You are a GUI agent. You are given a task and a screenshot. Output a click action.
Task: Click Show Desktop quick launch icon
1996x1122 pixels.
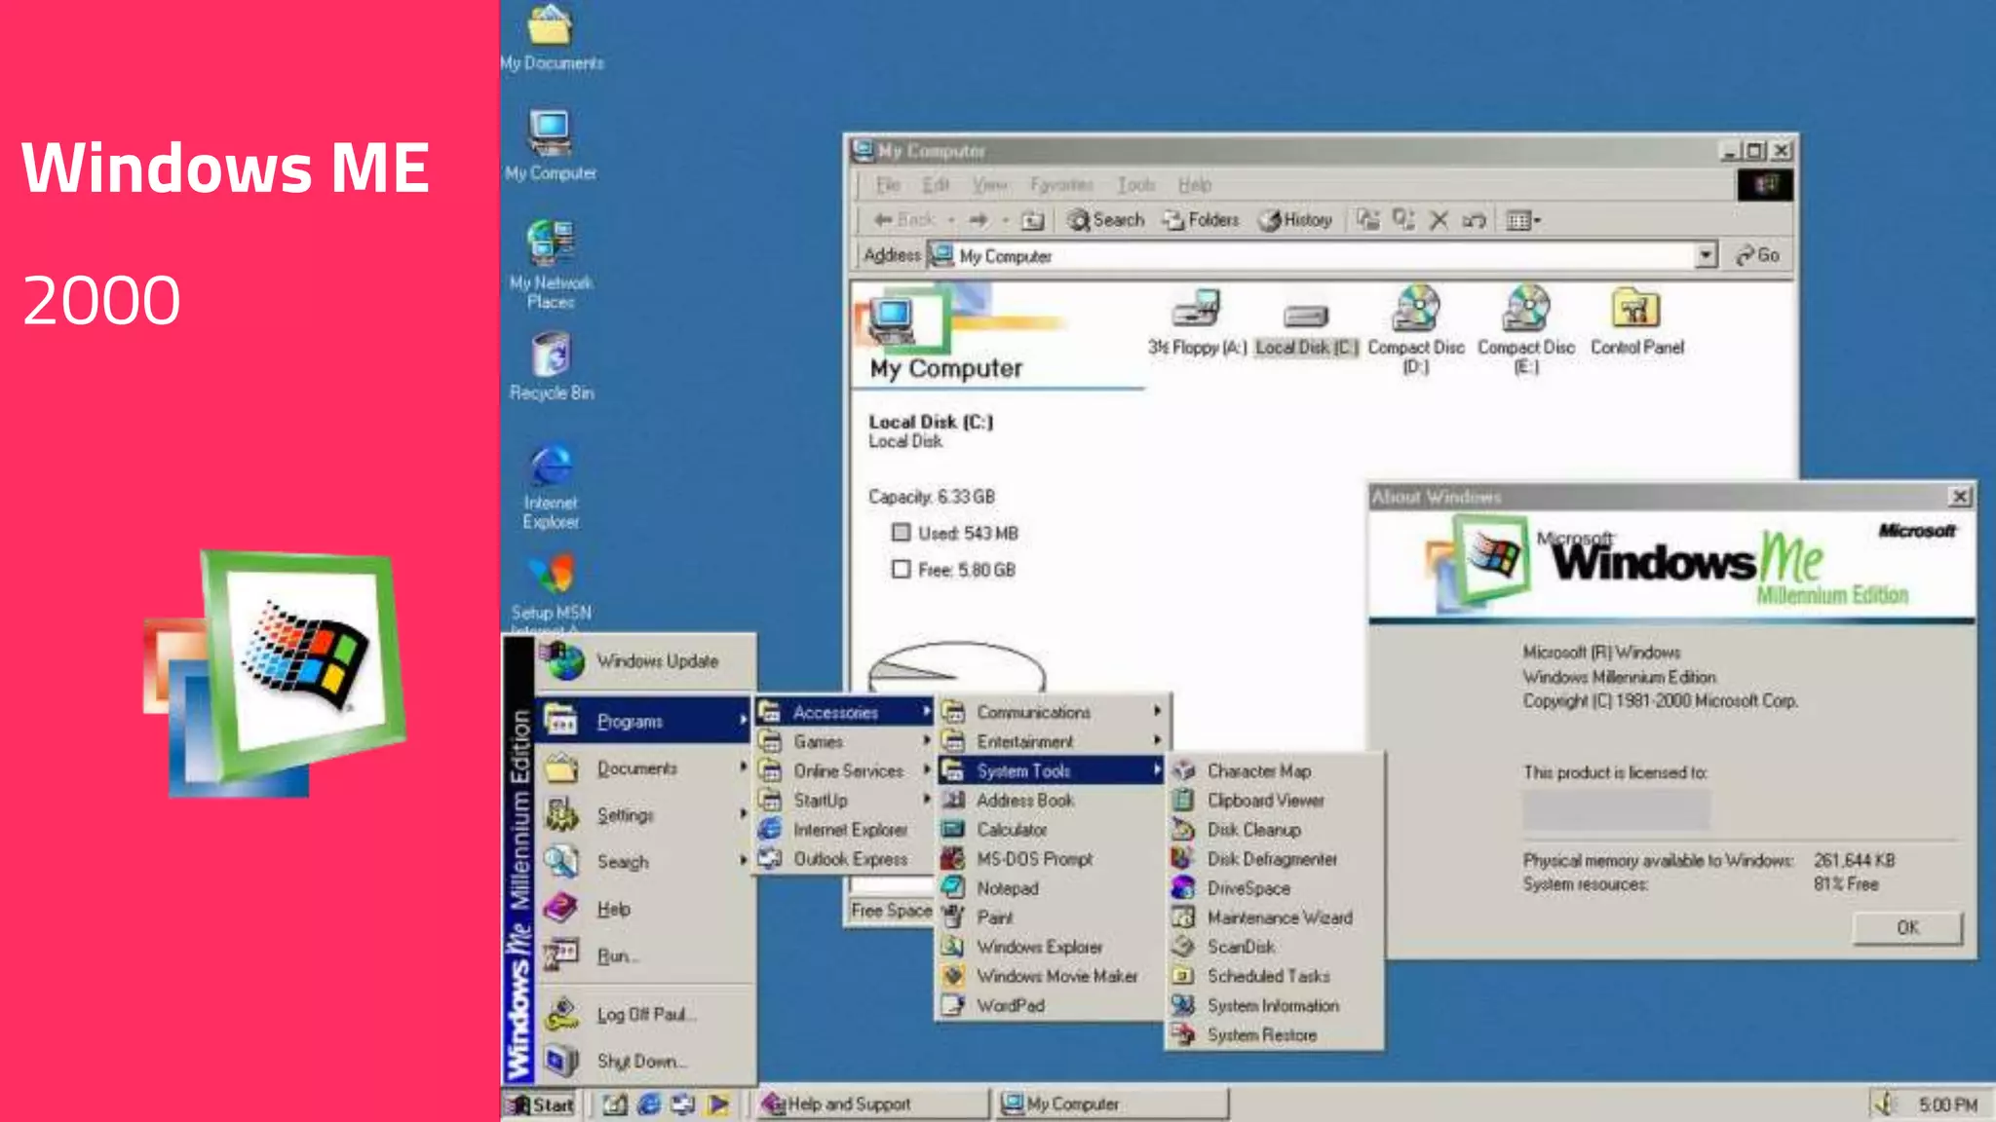[614, 1104]
